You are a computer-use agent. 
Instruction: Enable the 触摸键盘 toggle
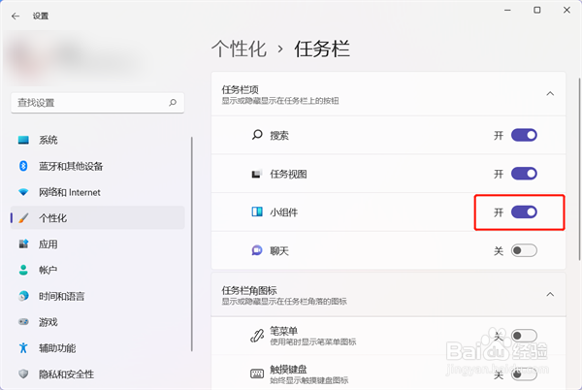[x=524, y=374]
